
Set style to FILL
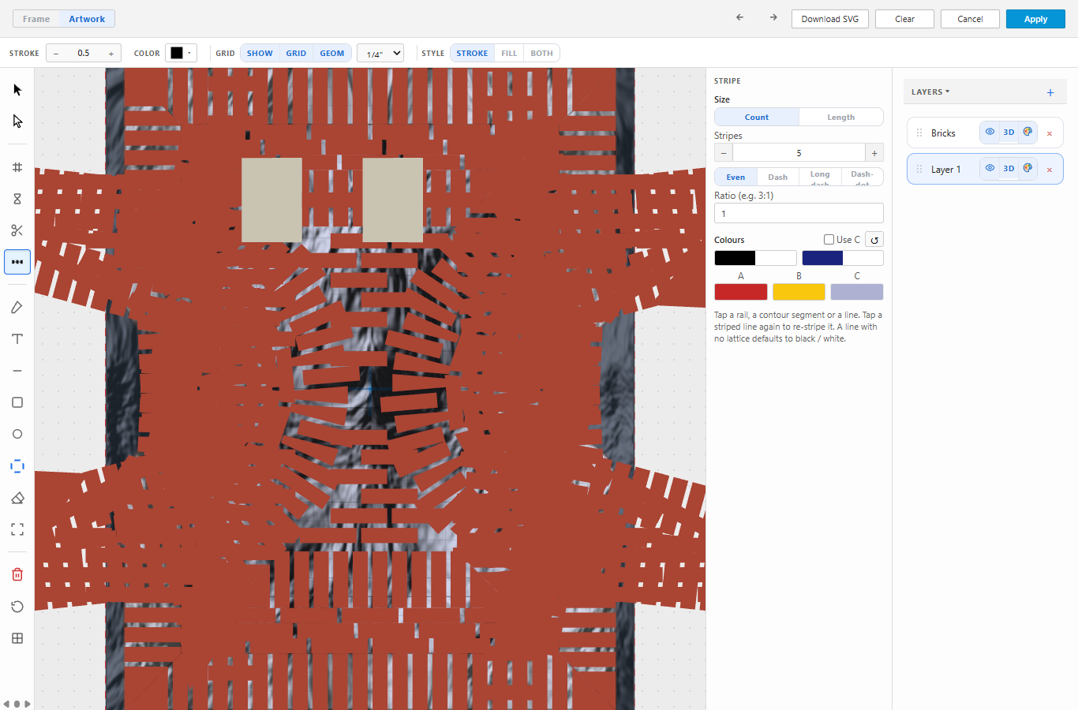(x=509, y=53)
